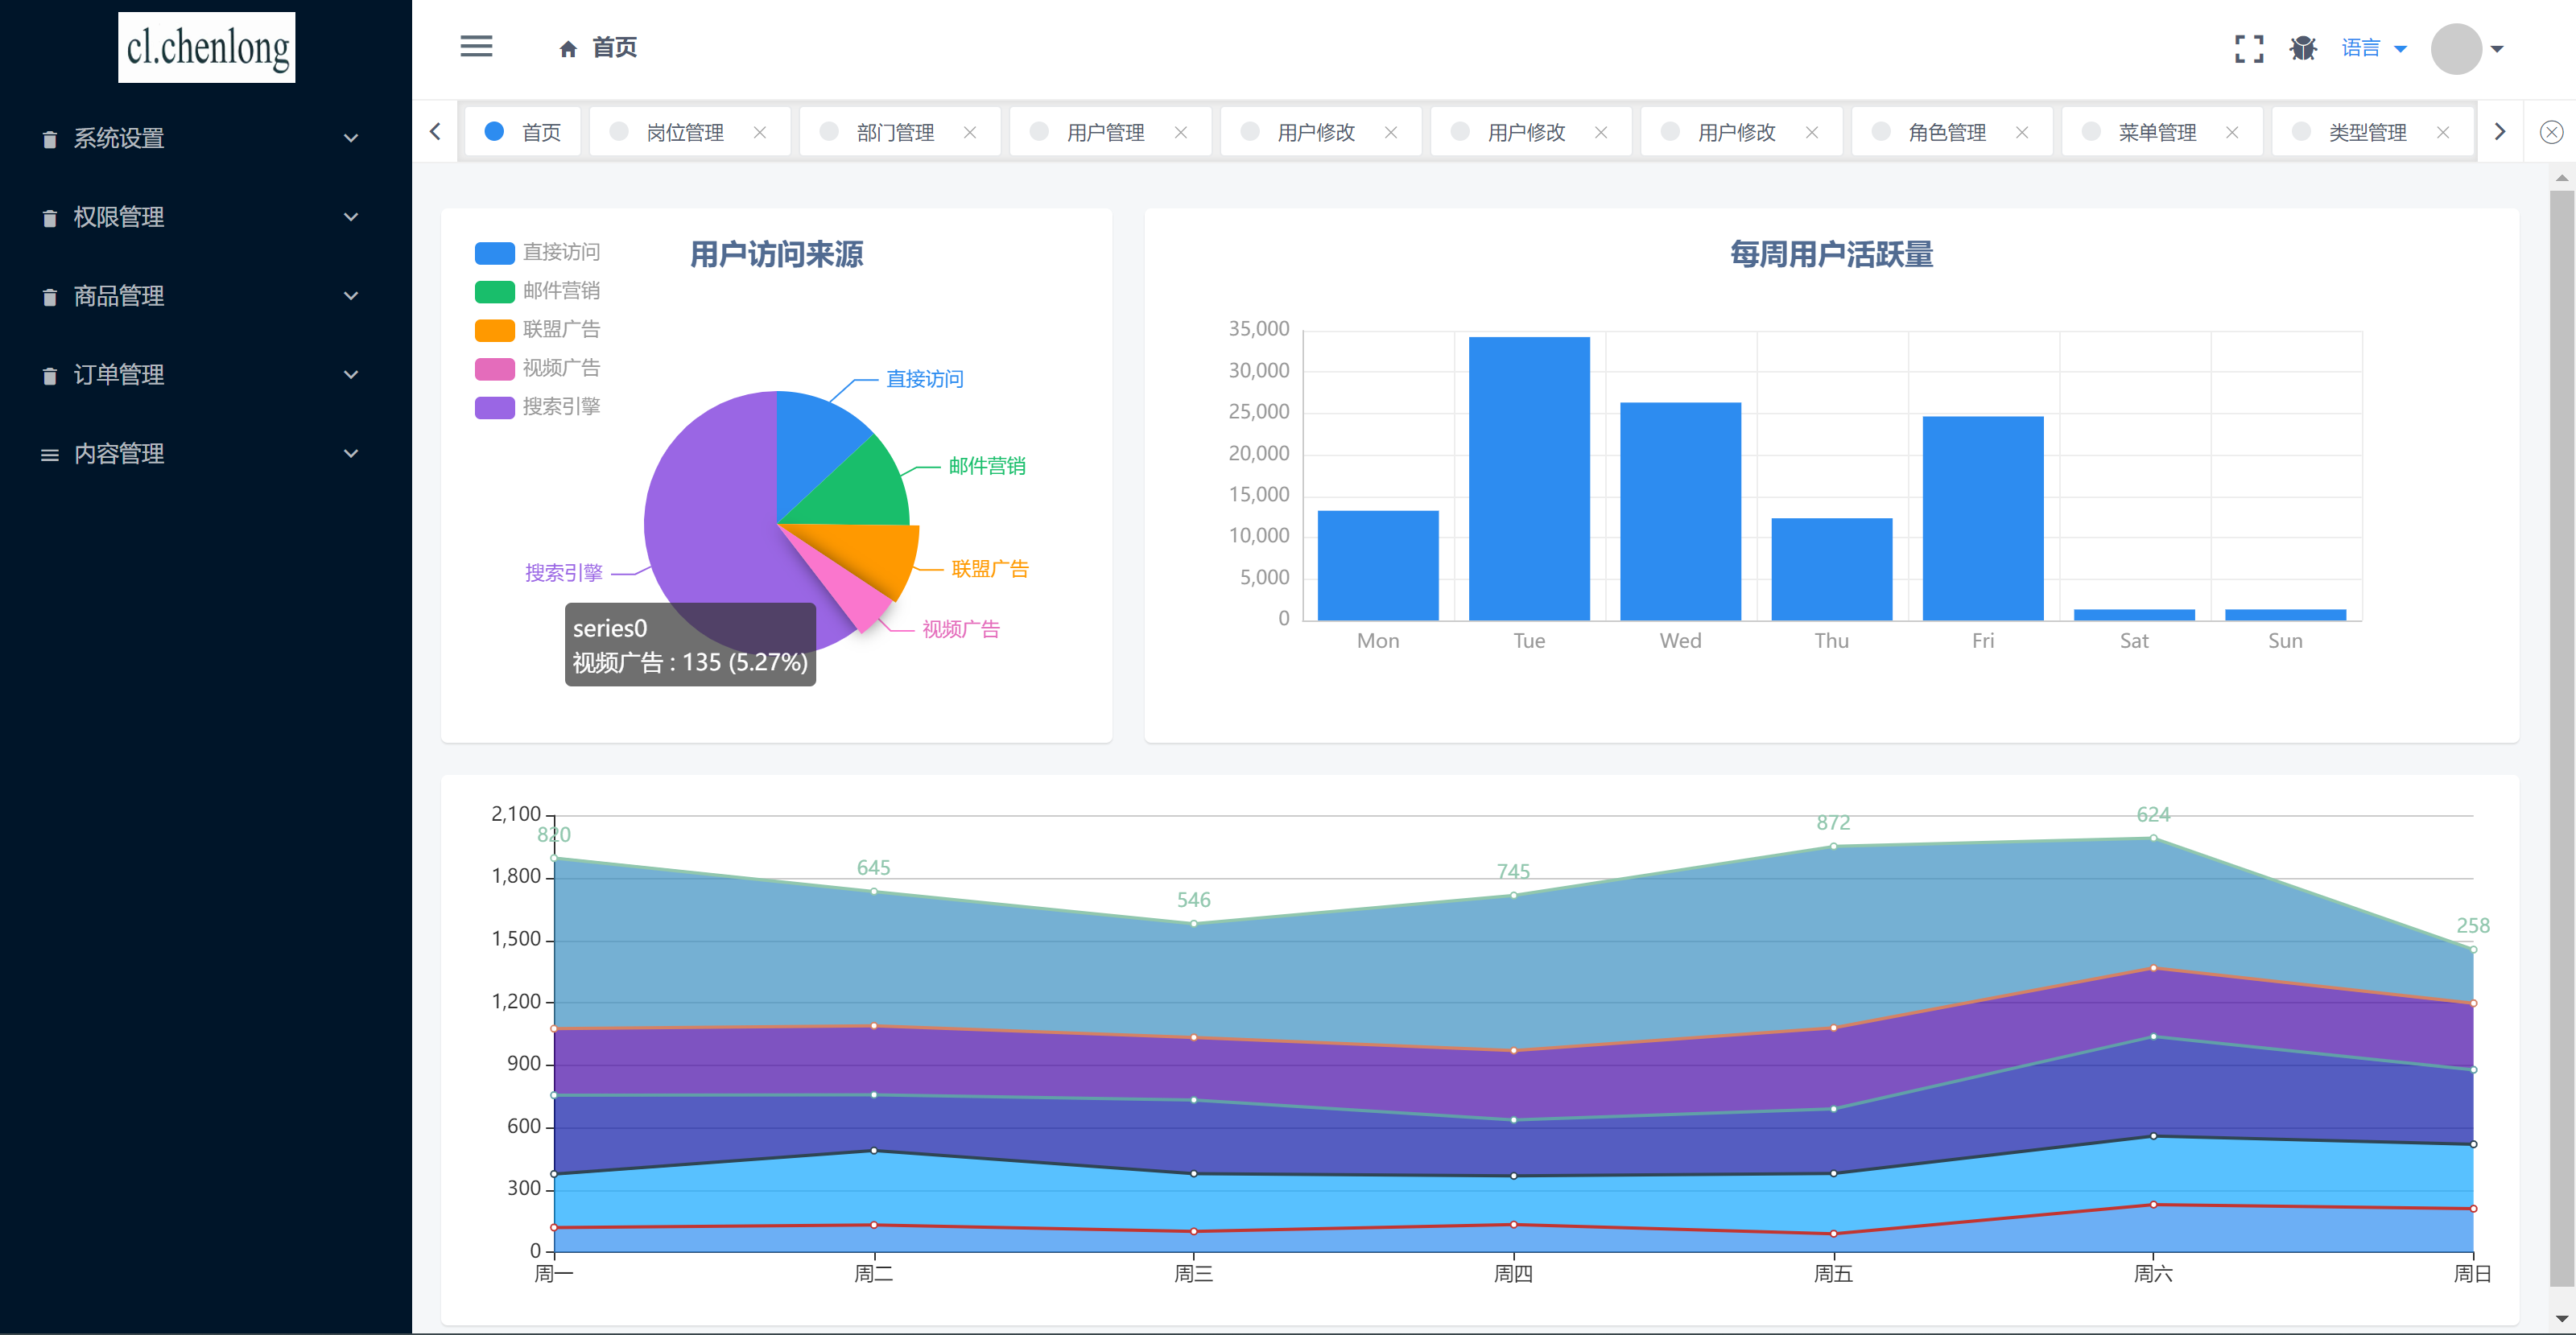
Task: Click the home icon in breadcrumb
Action: (x=568, y=49)
